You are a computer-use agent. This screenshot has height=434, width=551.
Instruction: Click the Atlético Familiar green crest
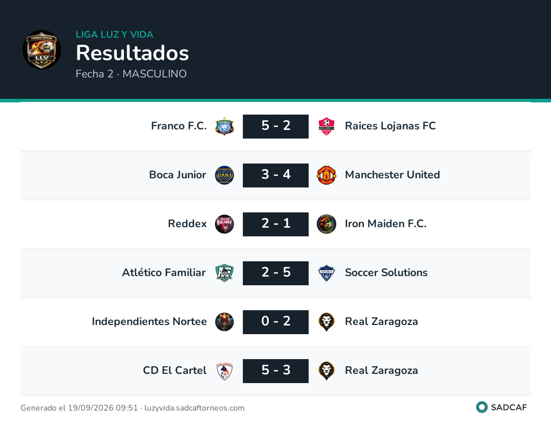[x=224, y=273]
